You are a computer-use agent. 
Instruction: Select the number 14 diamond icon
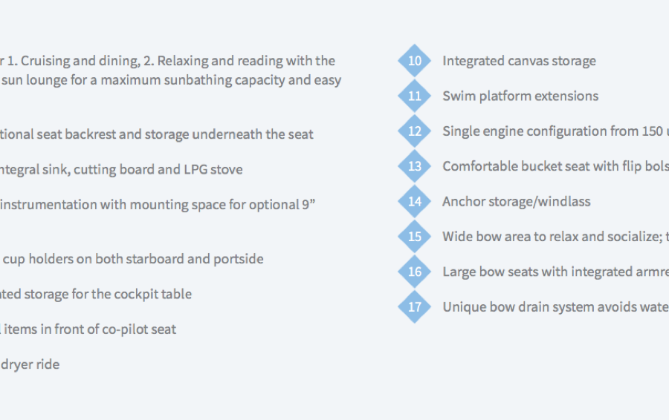click(414, 201)
